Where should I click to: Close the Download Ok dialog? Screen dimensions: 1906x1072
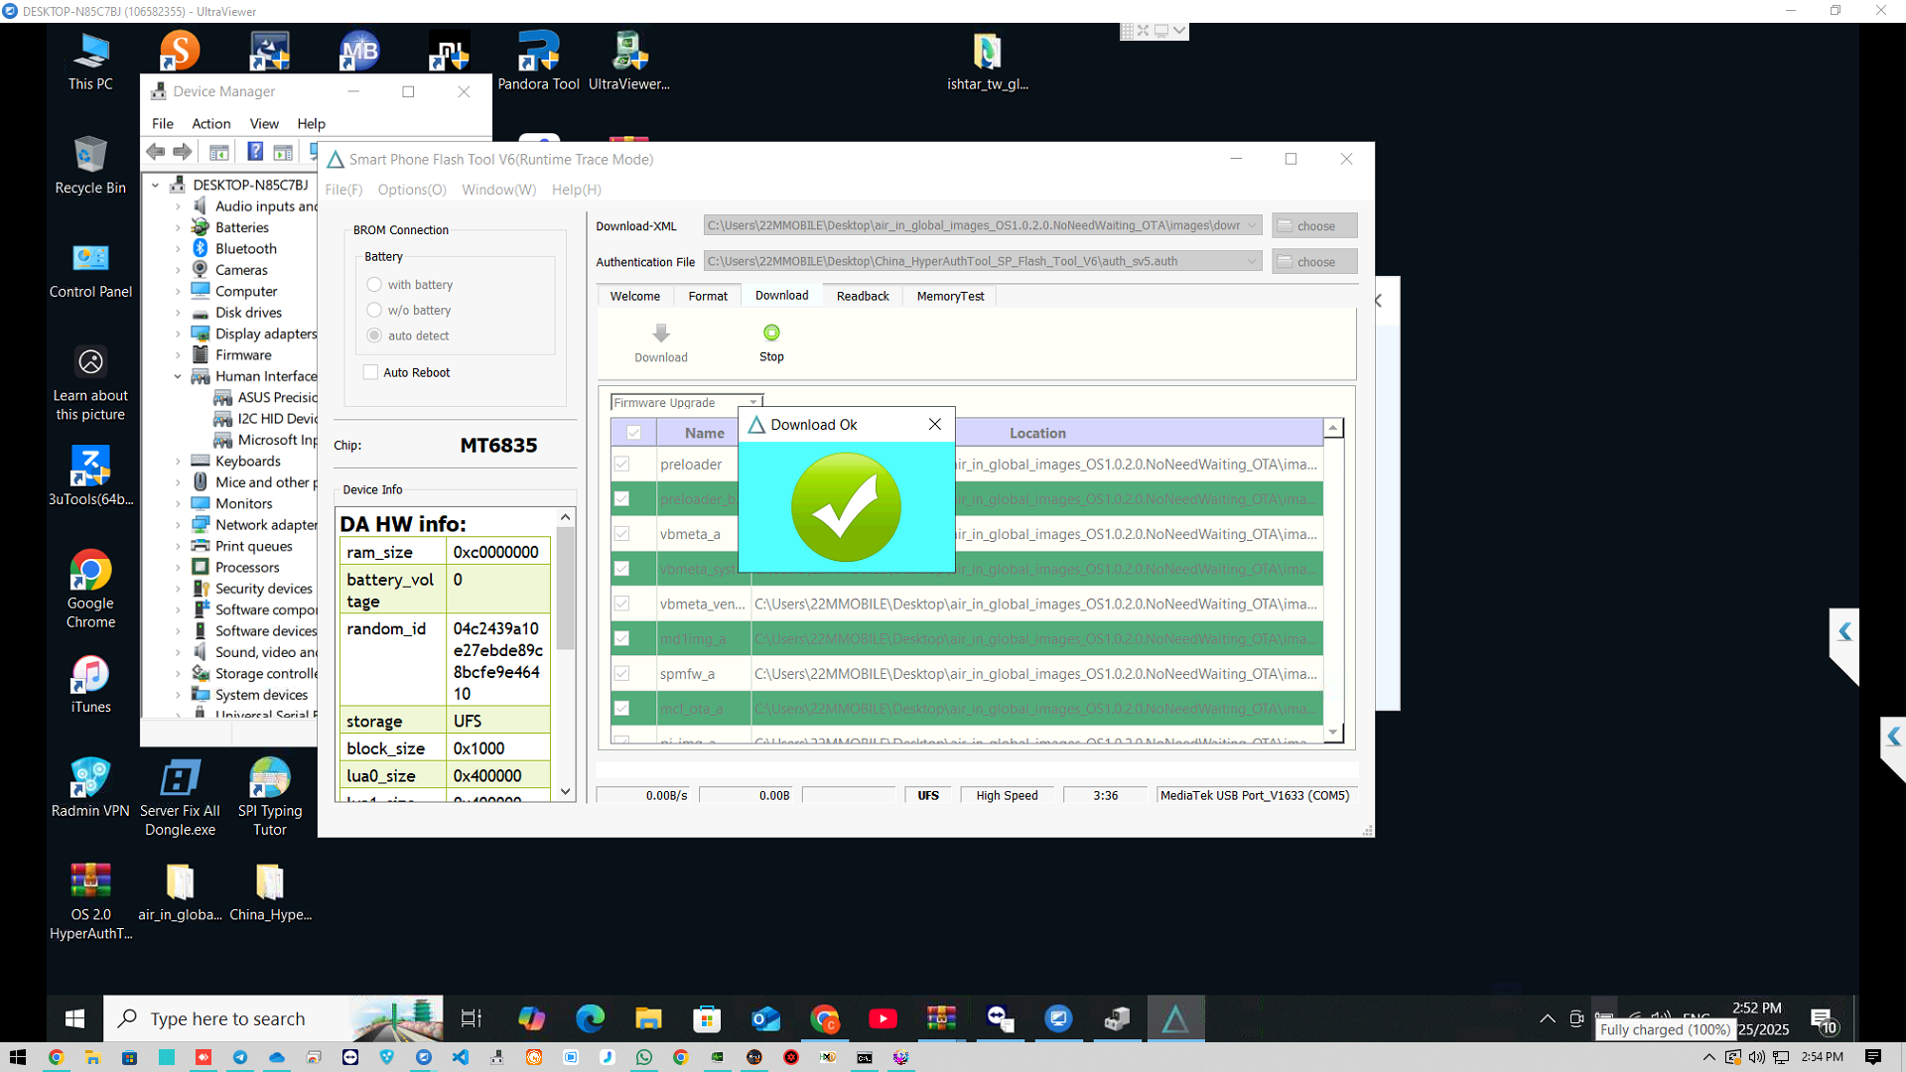tap(934, 424)
